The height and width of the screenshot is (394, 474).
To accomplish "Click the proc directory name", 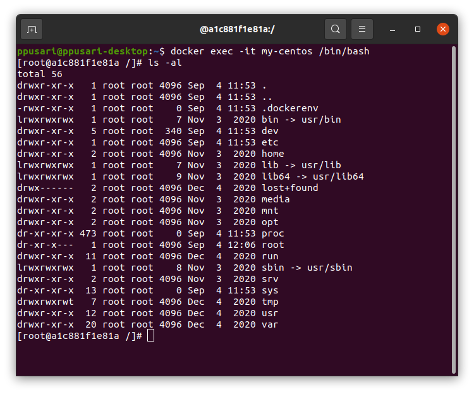I will pos(272,234).
